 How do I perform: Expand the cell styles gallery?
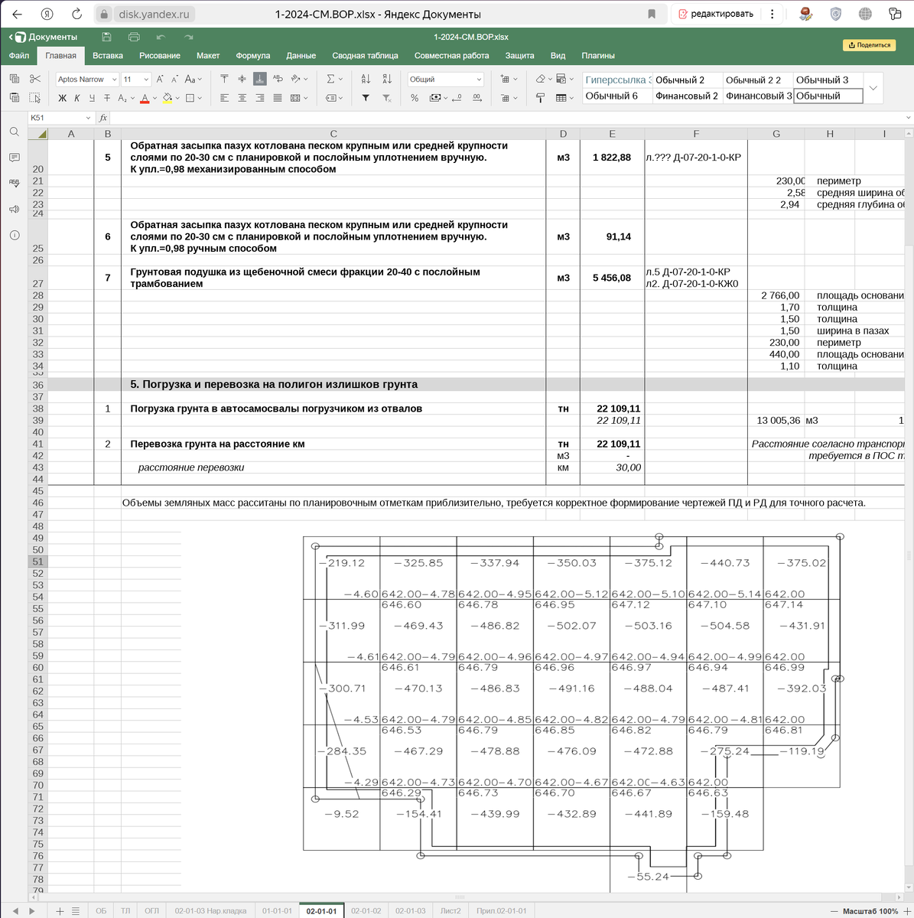point(873,88)
